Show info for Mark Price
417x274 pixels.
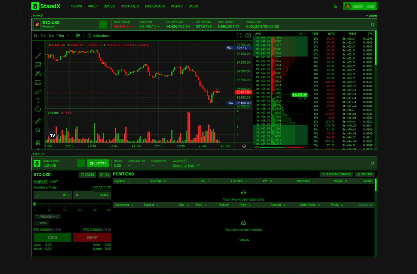point(128,22)
